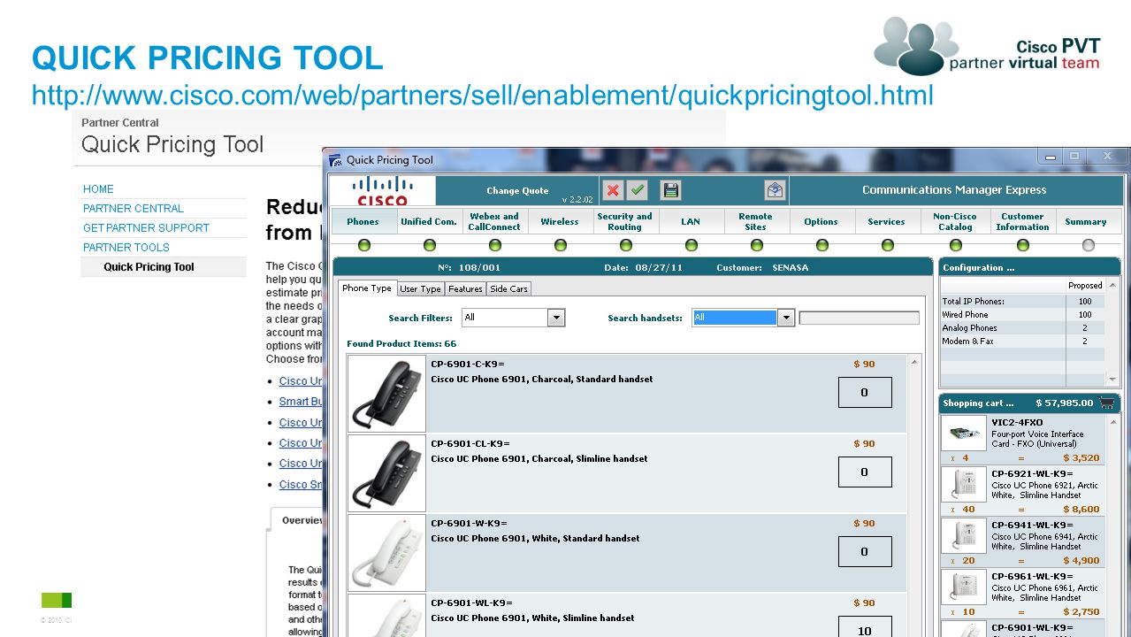Click the Cisco PVT partner virtual team logo
This screenshot has height=637, width=1131.
(987, 46)
